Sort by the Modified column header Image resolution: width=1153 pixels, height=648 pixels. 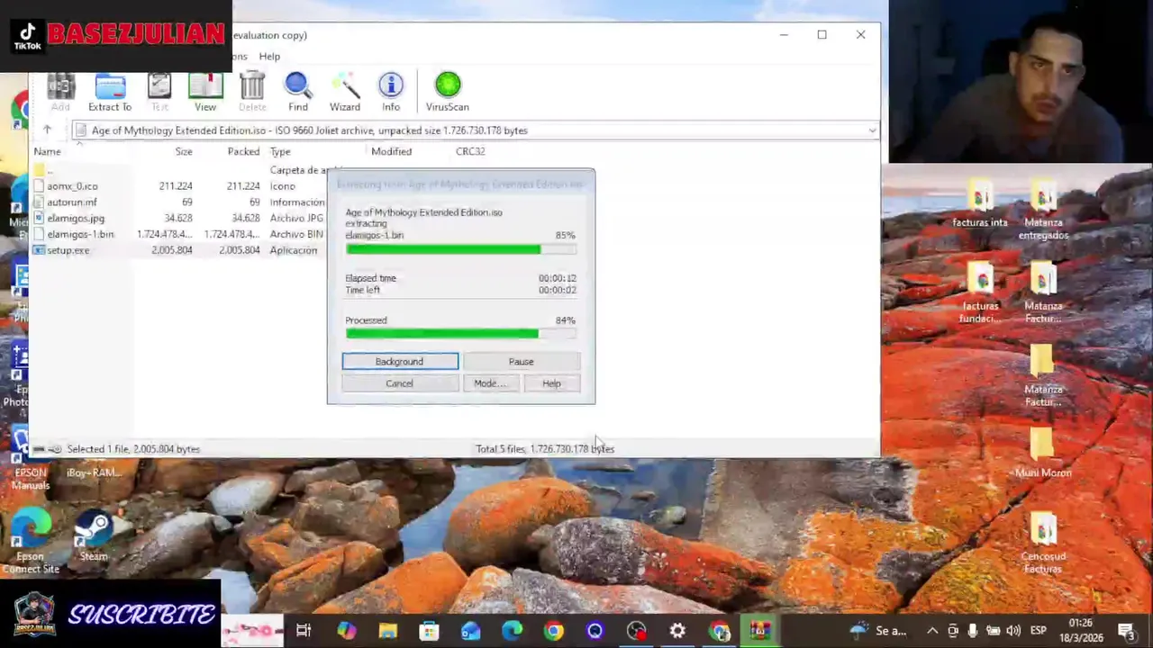(391, 151)
